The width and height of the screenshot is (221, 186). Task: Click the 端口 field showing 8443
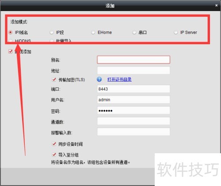(x=133, y=89)
